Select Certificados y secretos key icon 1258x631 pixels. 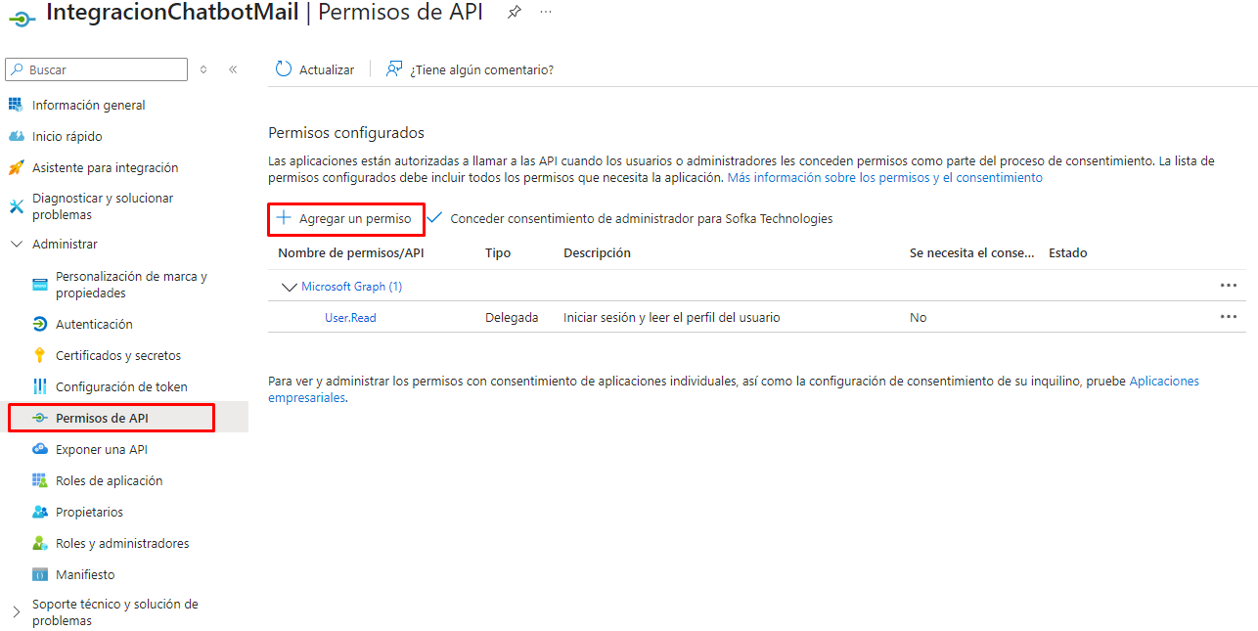click(40, 355)
